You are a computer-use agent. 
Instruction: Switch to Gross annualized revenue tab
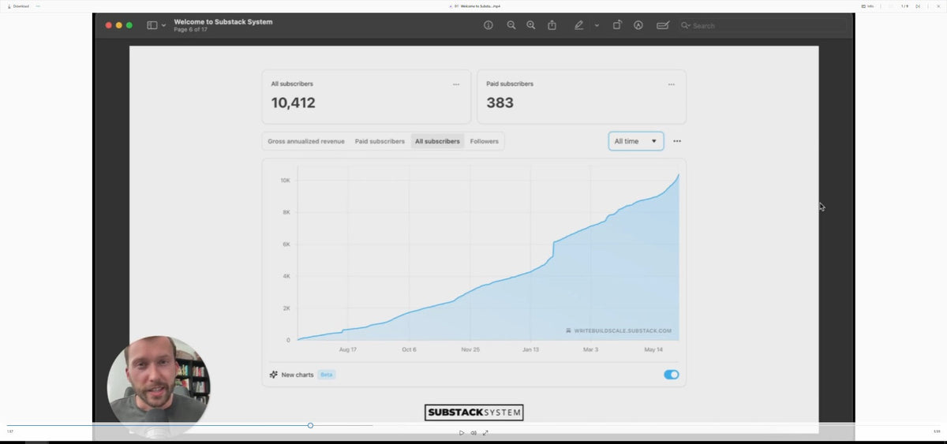[306, 141]
